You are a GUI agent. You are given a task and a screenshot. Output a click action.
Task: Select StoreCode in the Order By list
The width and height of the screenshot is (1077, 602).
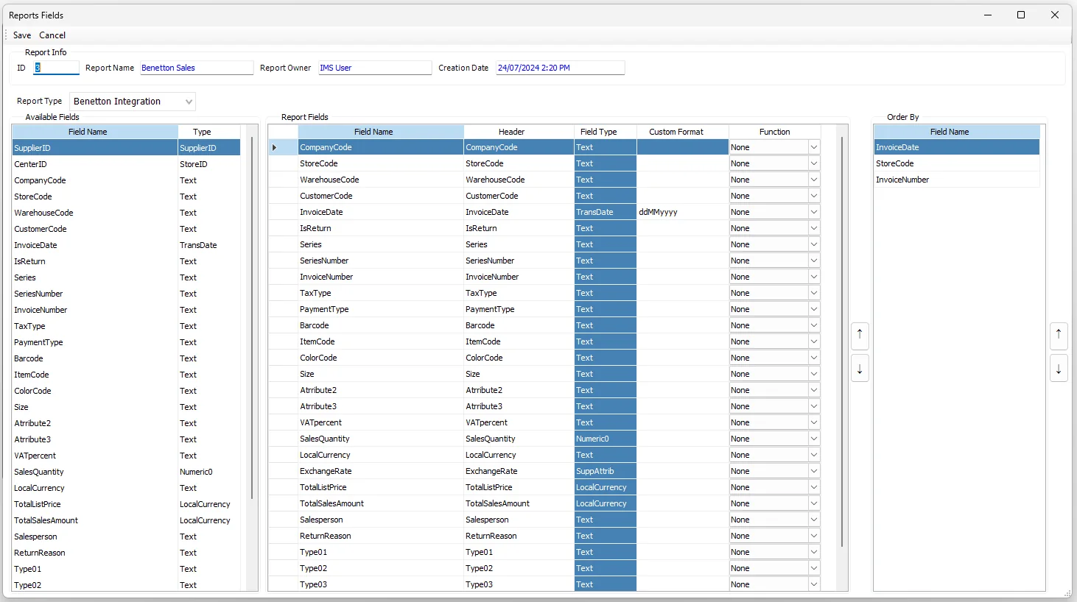click(x=957, y=163)
